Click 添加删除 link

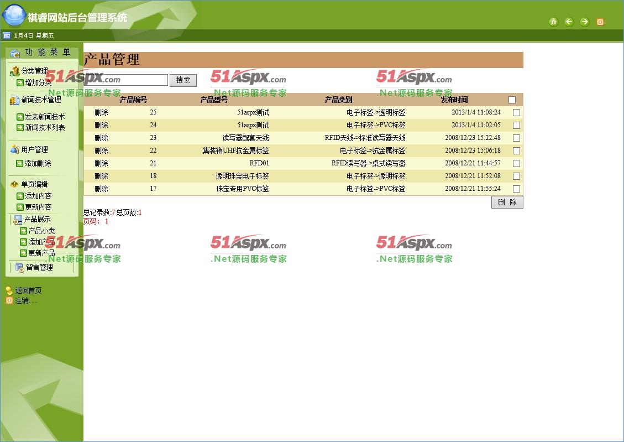tap(38, 164)
